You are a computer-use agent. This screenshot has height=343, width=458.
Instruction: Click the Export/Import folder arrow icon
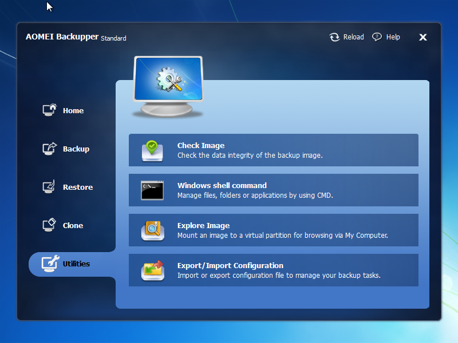pos(153,270)
